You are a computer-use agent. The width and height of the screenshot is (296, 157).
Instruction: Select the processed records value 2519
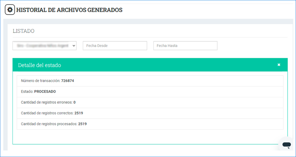click(x=82, y=124)
